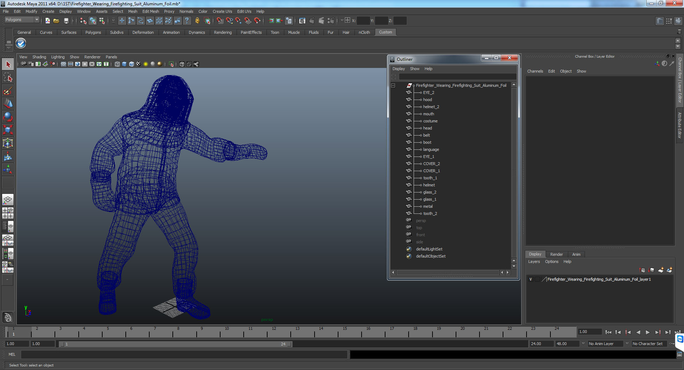
Task: Switch to the four-view layout
Action: (x=8, y=213)
